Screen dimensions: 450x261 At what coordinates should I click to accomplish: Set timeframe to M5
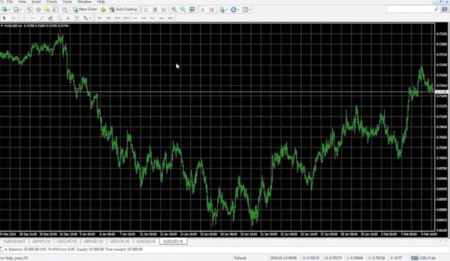(108, 18)
